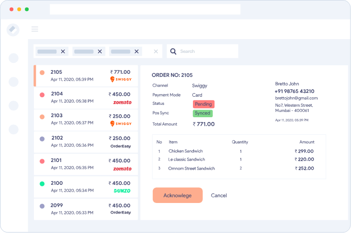Click the hamburger menu icon
Screen dimensions: 351x233
click(x=35, y=29)
